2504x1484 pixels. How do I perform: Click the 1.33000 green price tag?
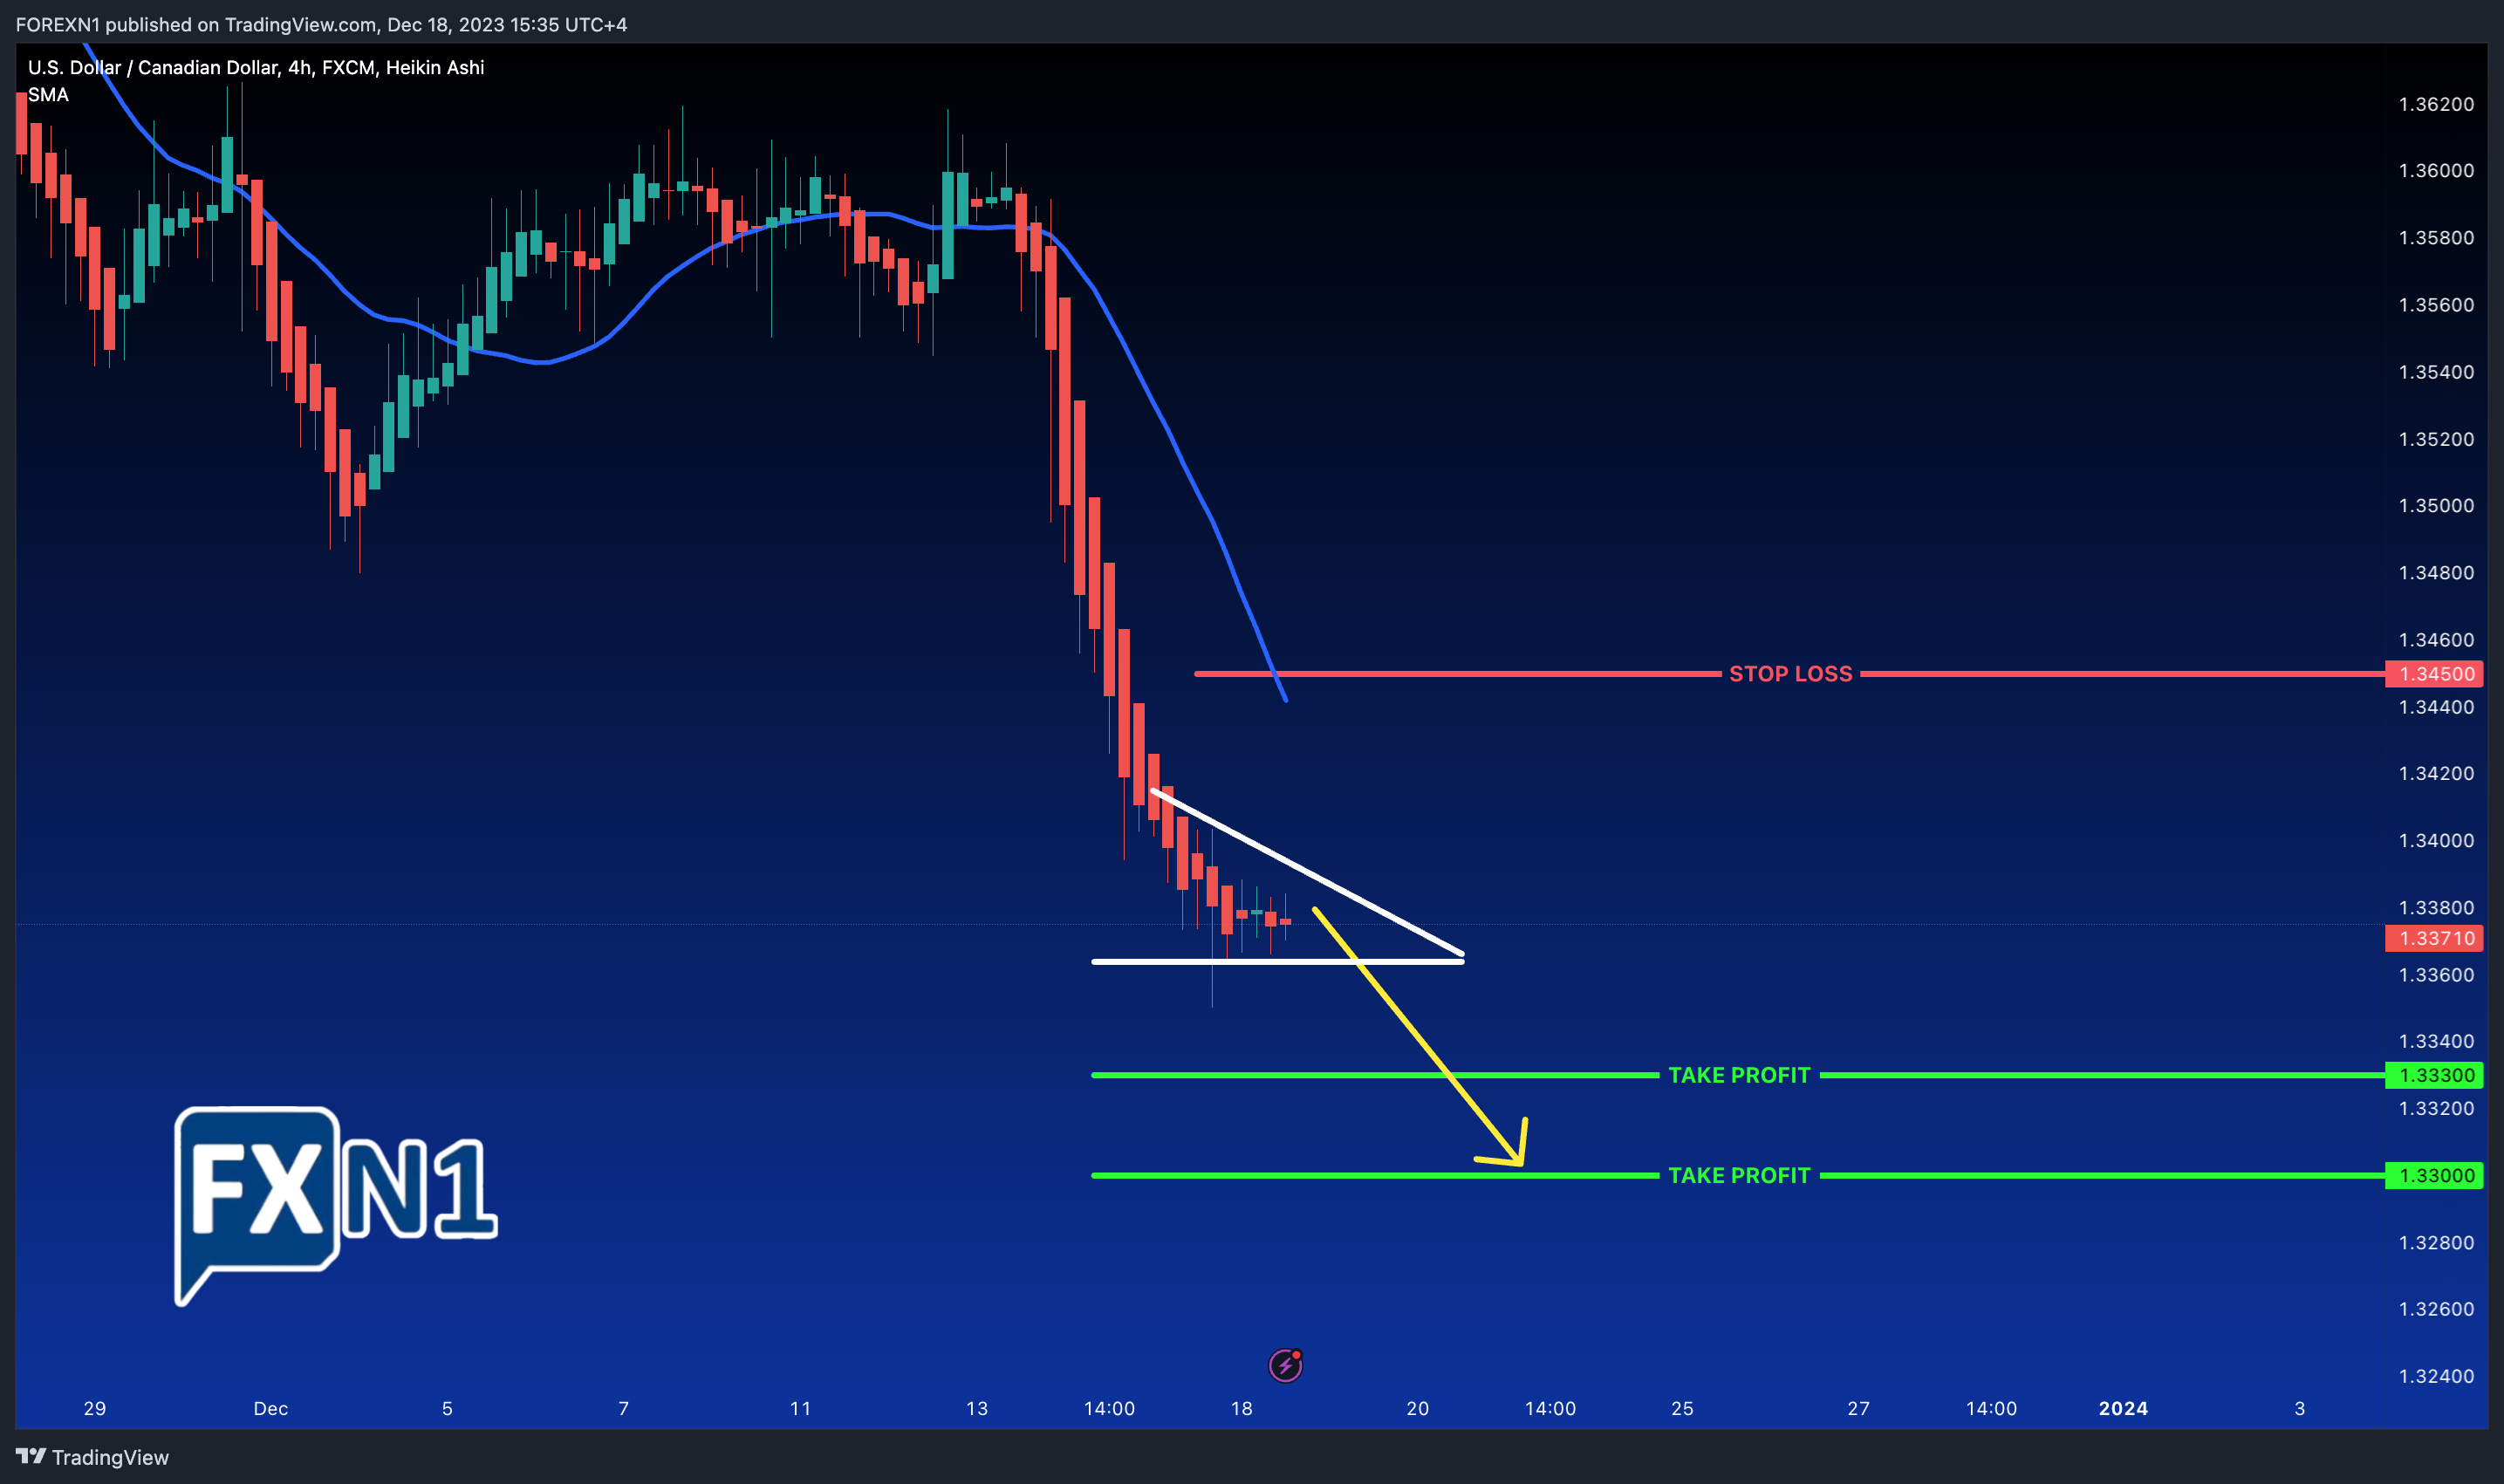pos(2434,1175)
